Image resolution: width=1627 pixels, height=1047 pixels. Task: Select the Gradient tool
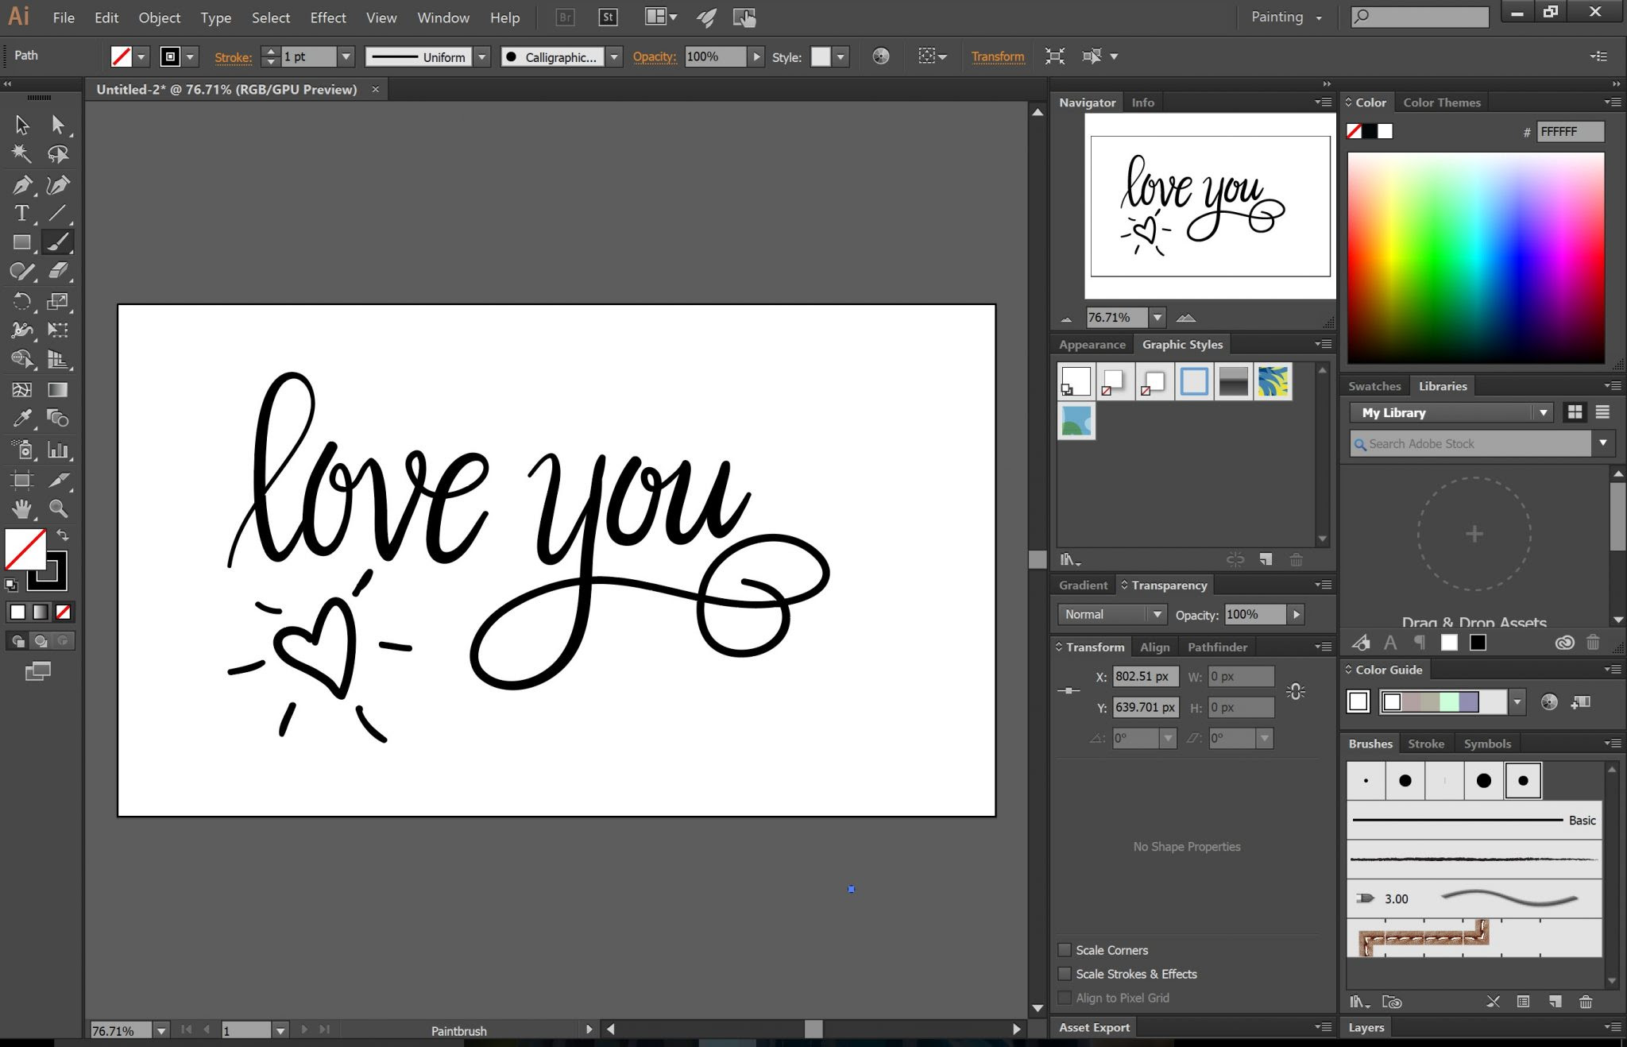pos(57,389)
